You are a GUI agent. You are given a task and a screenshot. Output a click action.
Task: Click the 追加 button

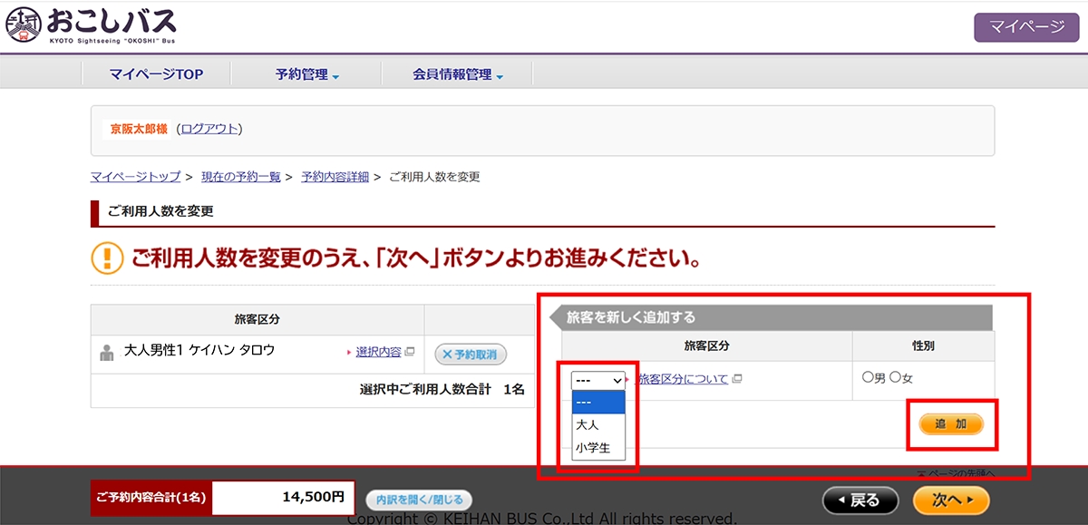click(x=951, y=424)
